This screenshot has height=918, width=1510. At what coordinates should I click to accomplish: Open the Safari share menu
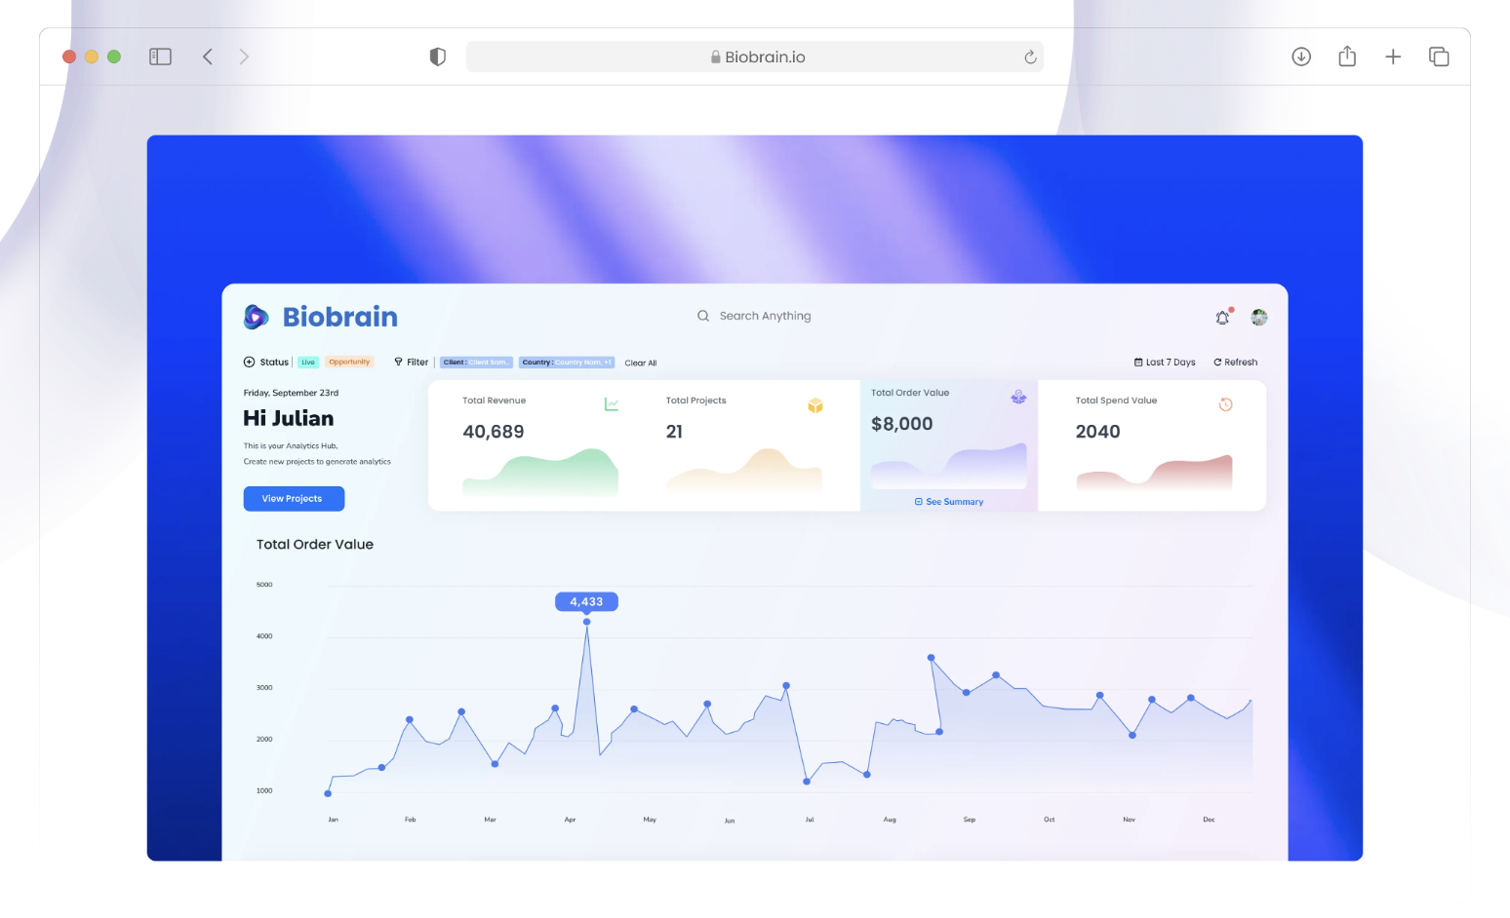(x=1347, y=57)
